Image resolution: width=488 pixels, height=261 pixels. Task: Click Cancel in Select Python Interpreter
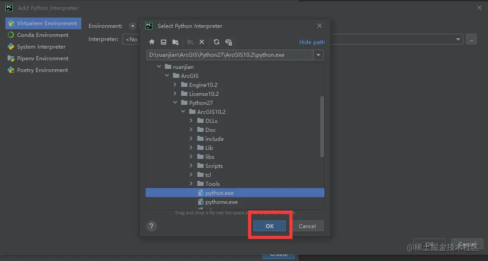coord(307,226)
